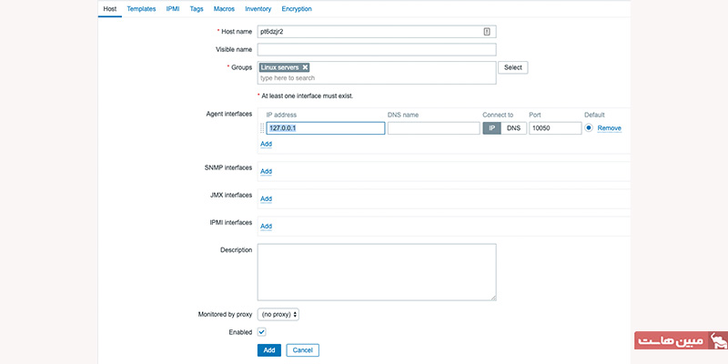Select the Default interface radio button
The width and height of the screenshot is (728, 364).
[x=589, y=128]
